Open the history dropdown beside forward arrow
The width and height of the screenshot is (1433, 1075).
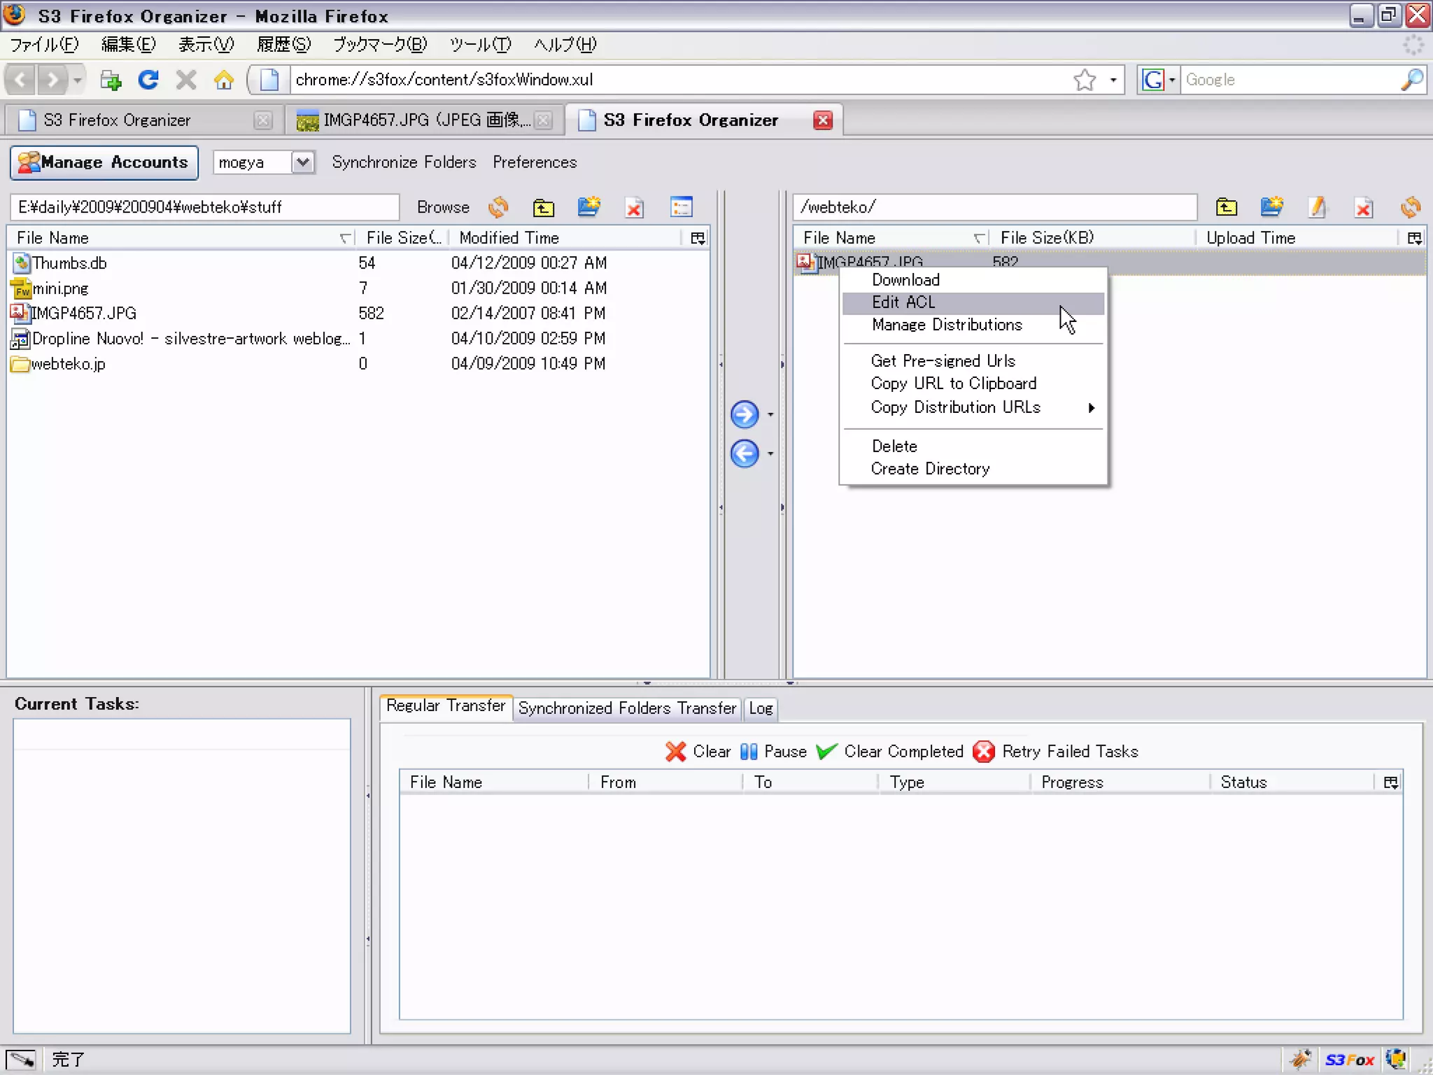click(x=78, y=80)
